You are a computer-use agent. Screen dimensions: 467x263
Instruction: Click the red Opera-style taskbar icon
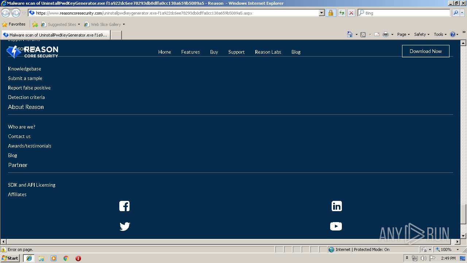pyautogui.click(x=78, y=258)
